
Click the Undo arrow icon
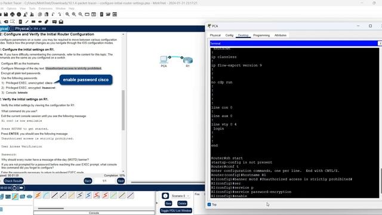(x=53, y=14)
